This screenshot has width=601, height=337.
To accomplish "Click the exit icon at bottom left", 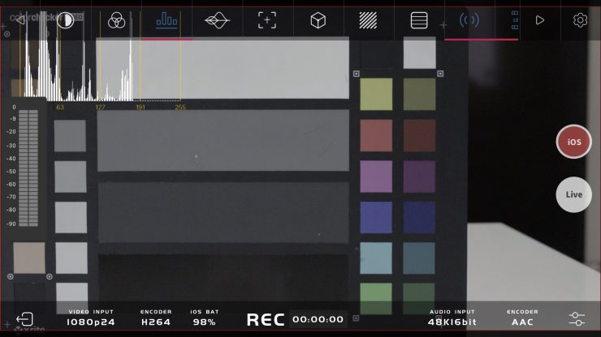I will click(24, 319).
